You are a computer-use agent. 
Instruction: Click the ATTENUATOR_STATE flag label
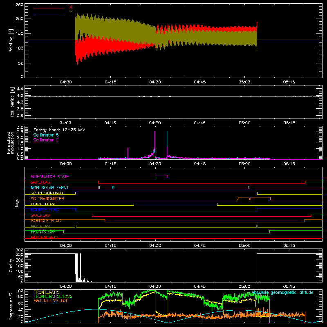pos(49,177)
